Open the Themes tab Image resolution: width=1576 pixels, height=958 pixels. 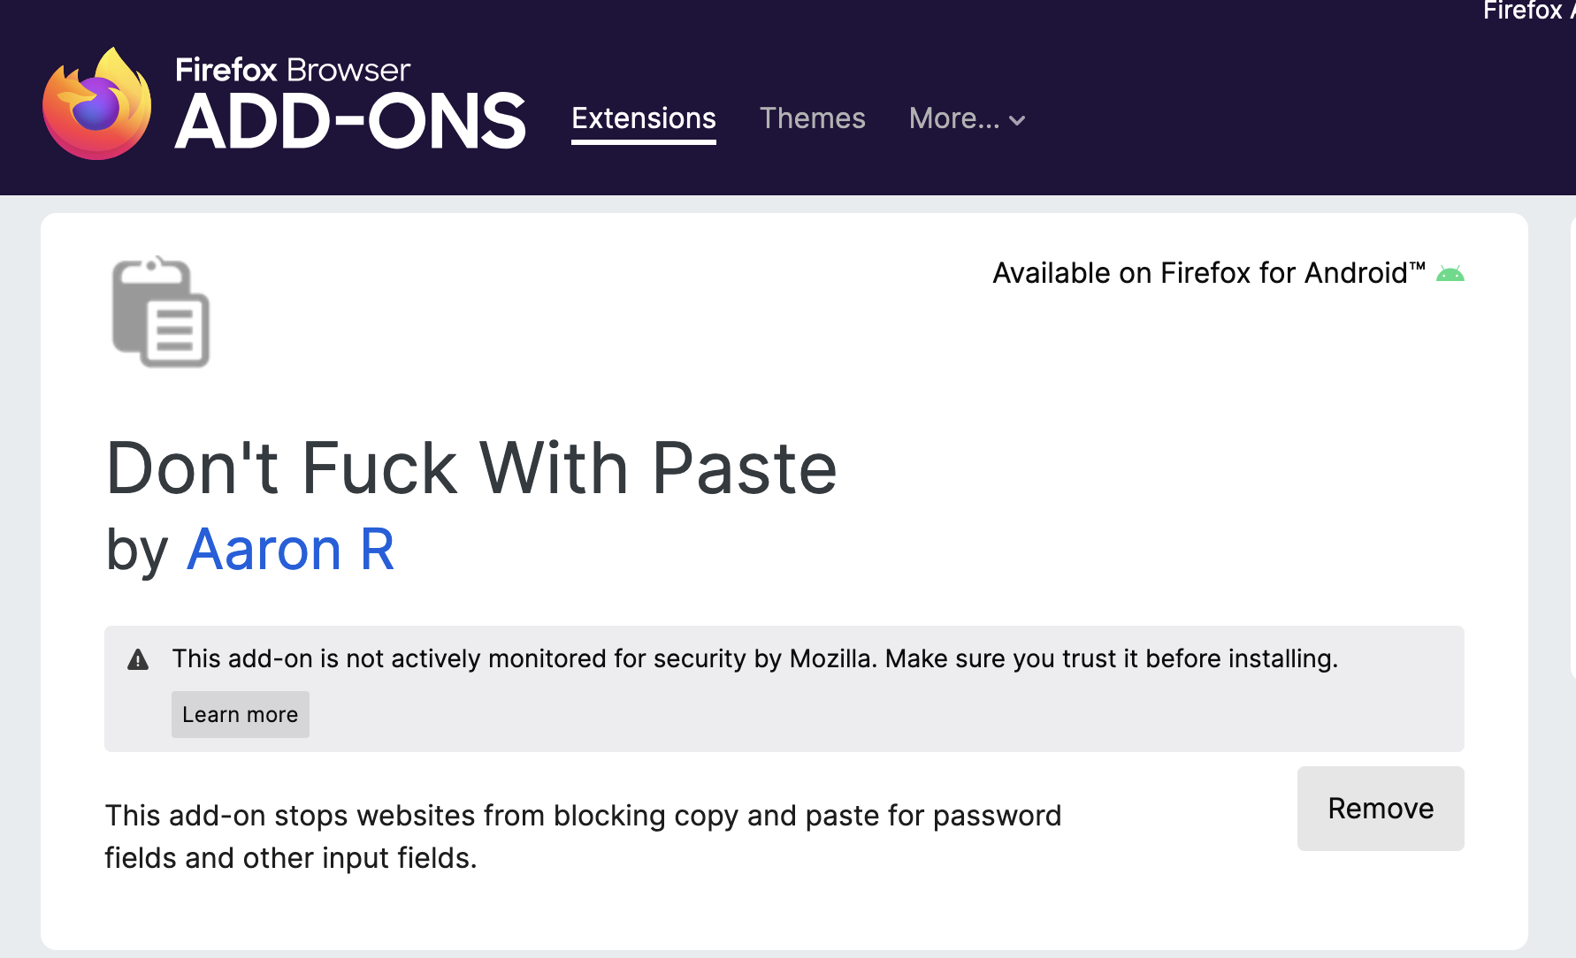812,118
